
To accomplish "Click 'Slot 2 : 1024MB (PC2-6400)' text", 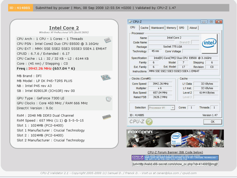I will [x=40, y=135].
